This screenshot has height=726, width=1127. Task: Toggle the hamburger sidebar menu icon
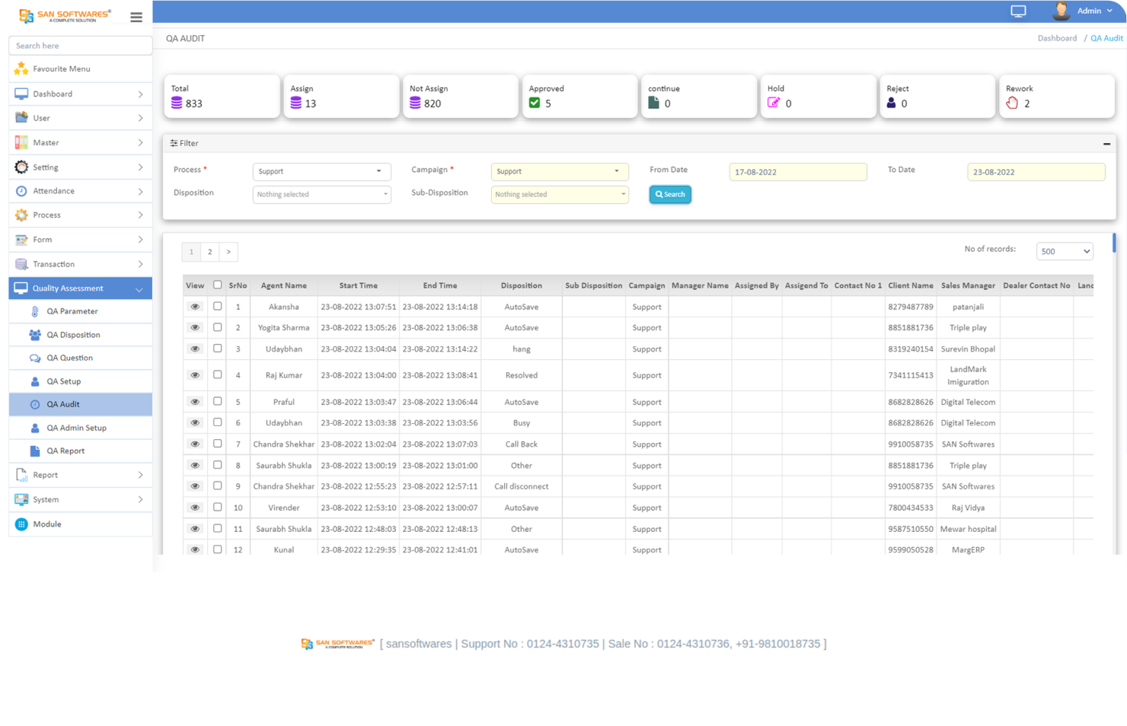click(x=136, y=17)
